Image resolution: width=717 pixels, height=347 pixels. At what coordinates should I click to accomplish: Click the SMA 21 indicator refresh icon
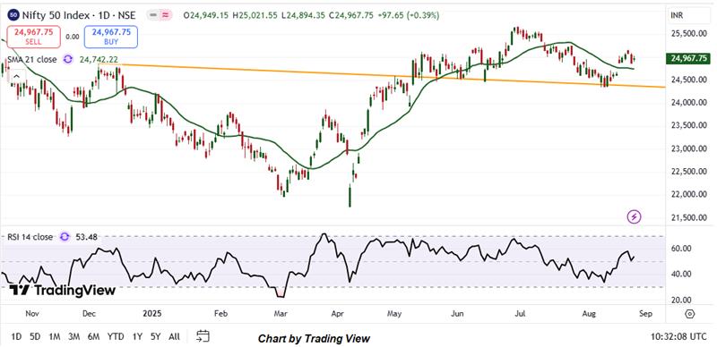pos(68,59)
